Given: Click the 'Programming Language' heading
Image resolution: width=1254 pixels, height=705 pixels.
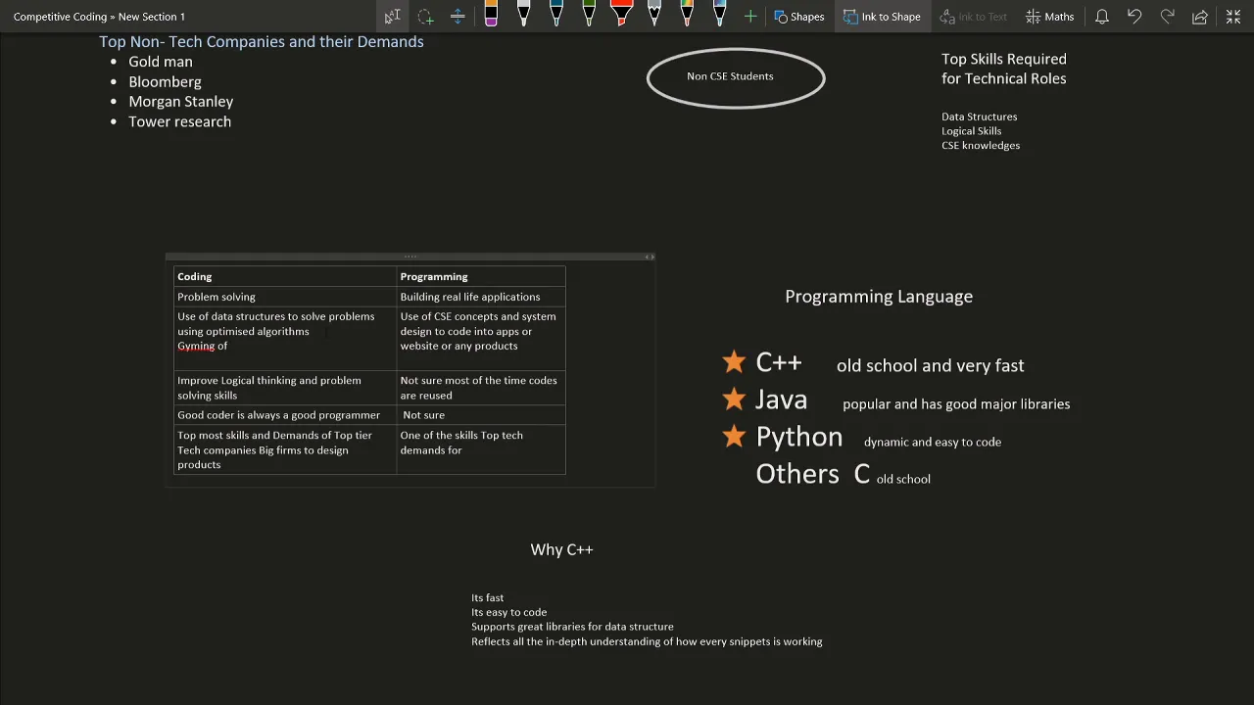Looking at the screenshot, I should pos(879,297).
